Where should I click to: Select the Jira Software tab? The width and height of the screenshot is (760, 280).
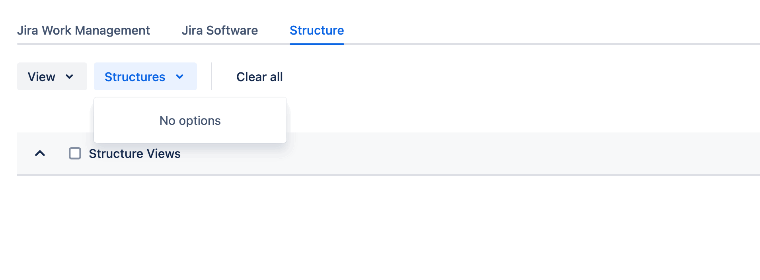click(x=220, y=30)
